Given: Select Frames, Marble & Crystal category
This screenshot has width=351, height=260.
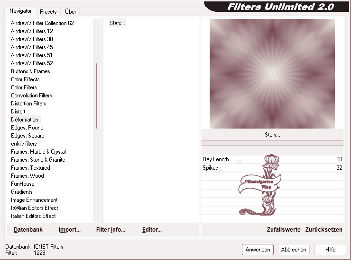Looking at the screenshot, I should coord(38,152).
